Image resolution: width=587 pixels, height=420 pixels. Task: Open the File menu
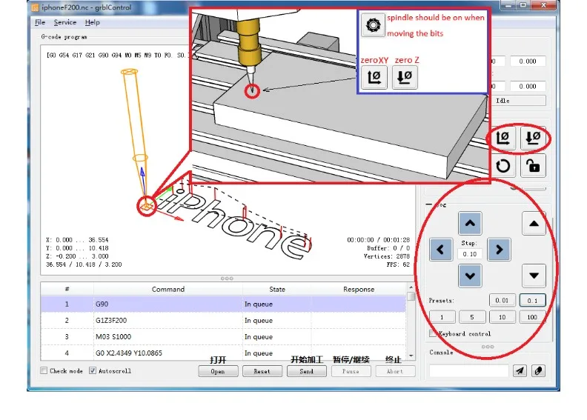click(40, 22)
